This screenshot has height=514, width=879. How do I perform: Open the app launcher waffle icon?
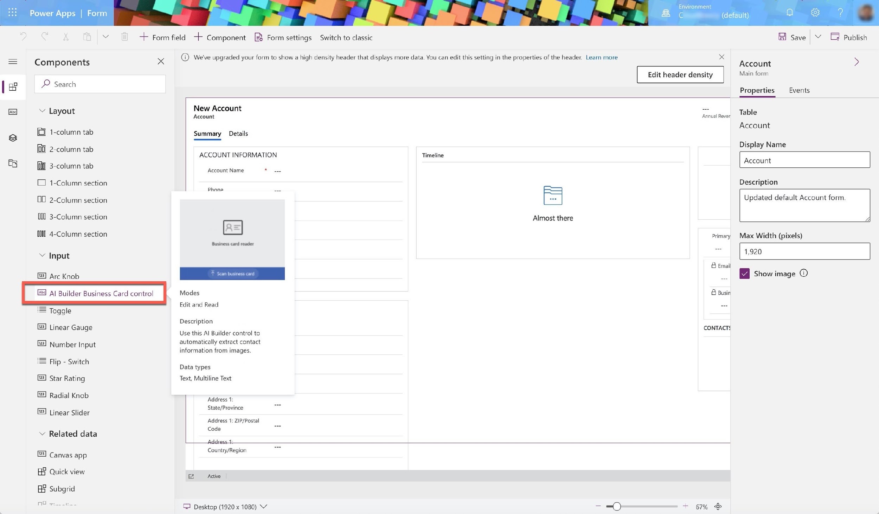tap(13, 13)
